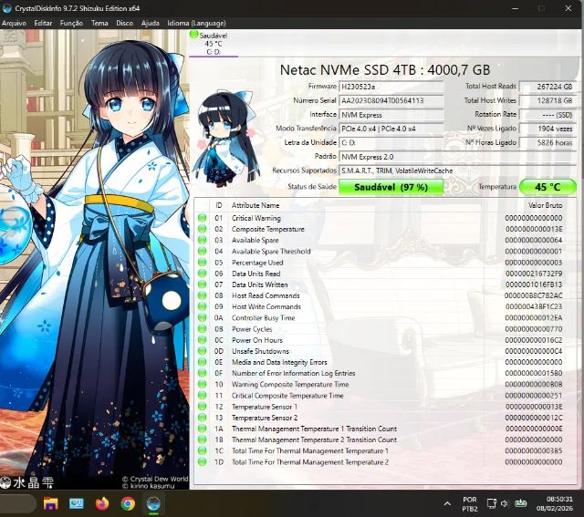Image resolution: width=584 pixels, height=517 pixels.
Task: Click the green status icon for Available Spare
Action: (203, 240)
